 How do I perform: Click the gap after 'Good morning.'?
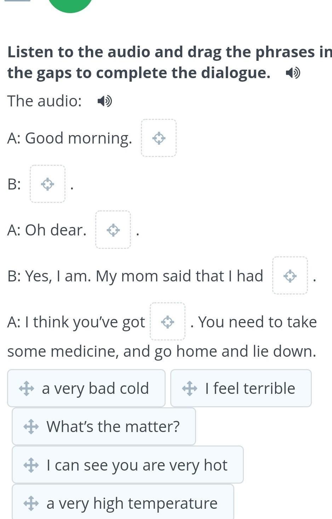coord(159,138)
